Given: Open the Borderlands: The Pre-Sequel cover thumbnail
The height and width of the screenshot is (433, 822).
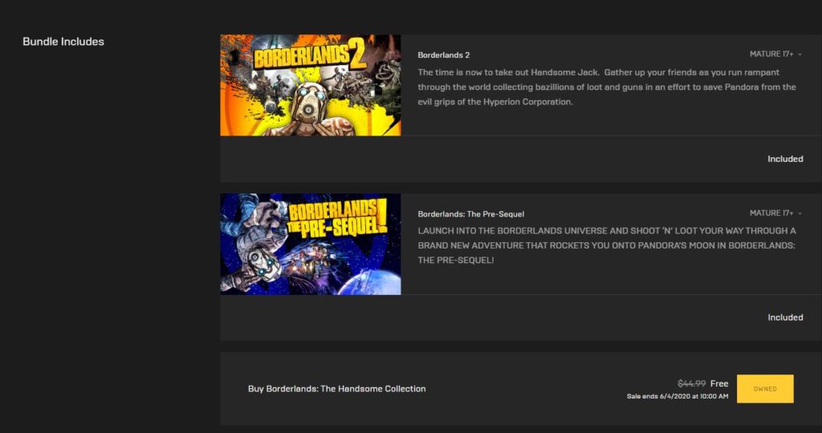Looking at the screenshot, I should coord(311,244).
